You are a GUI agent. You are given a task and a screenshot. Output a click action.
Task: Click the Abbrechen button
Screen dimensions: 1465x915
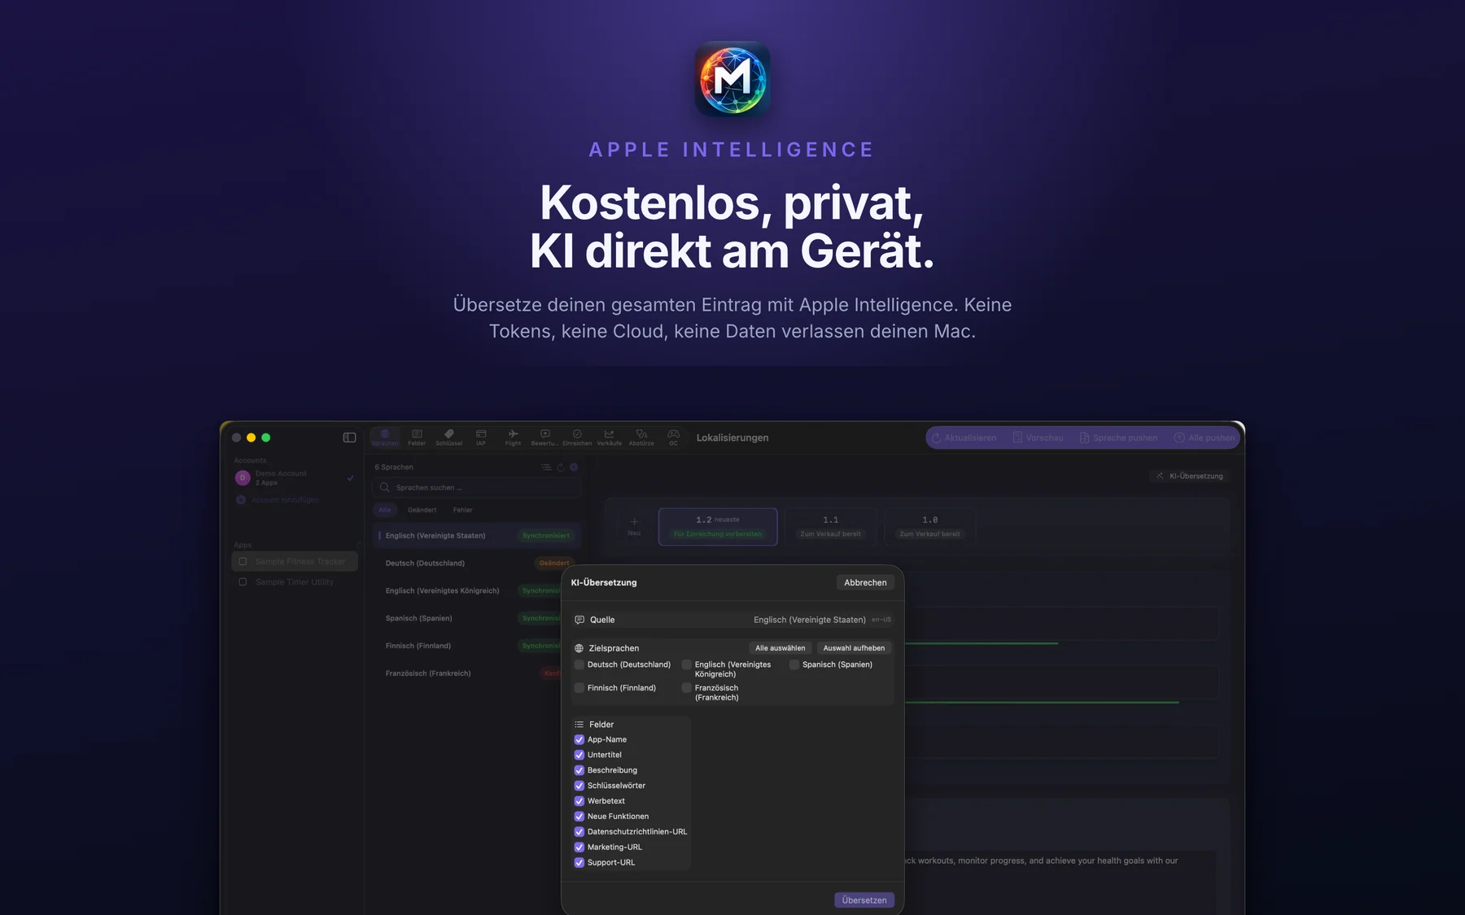[865, 582]
